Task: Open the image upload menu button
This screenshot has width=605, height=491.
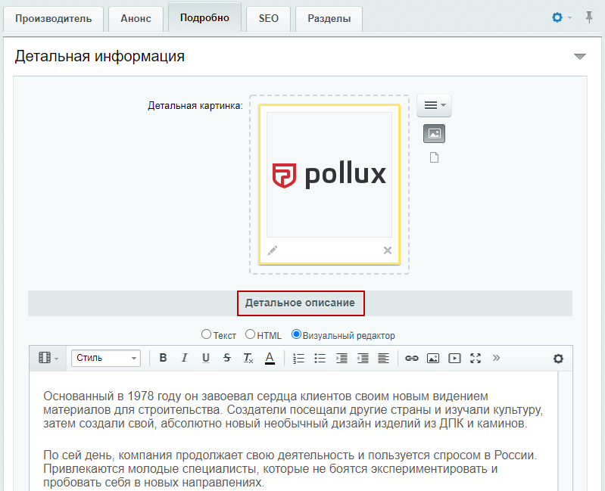Action: (434, 105)
